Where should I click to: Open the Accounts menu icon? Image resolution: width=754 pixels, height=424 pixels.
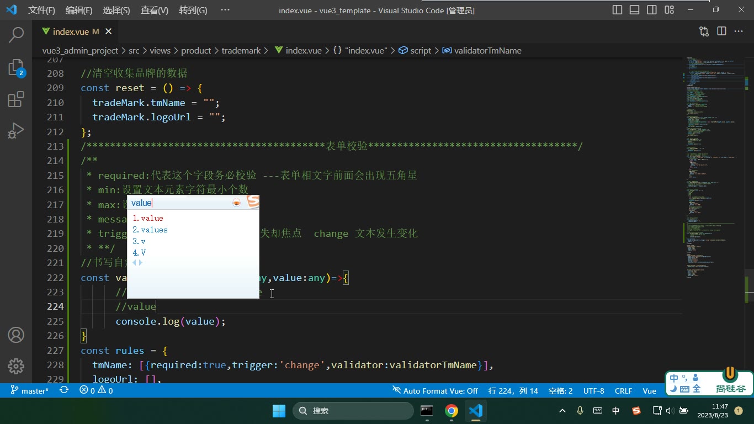[16, 335]
